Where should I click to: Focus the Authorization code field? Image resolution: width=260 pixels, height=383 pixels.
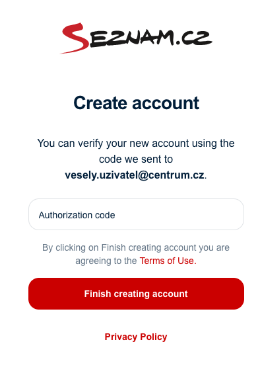pos(136,214)
